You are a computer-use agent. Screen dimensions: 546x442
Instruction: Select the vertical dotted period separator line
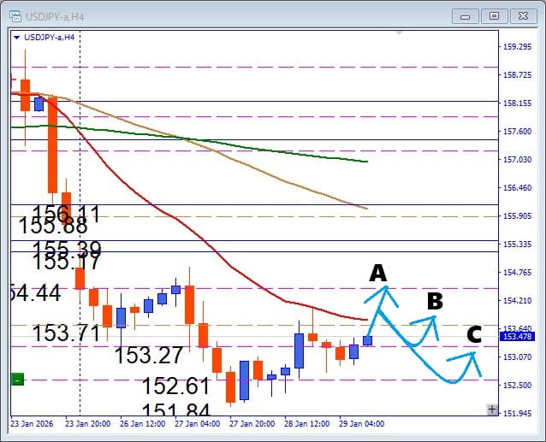pos(80,222)
